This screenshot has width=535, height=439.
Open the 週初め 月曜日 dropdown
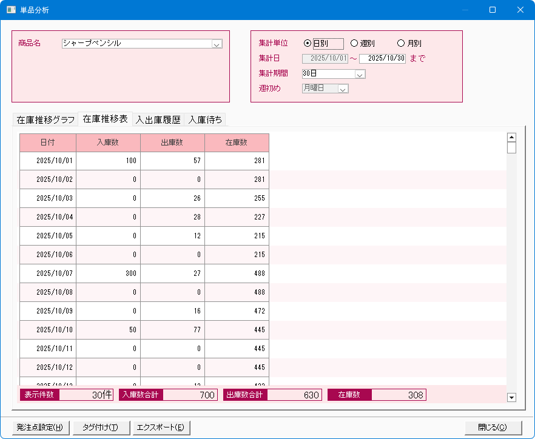pyautogui.click(x=343, y=89)
